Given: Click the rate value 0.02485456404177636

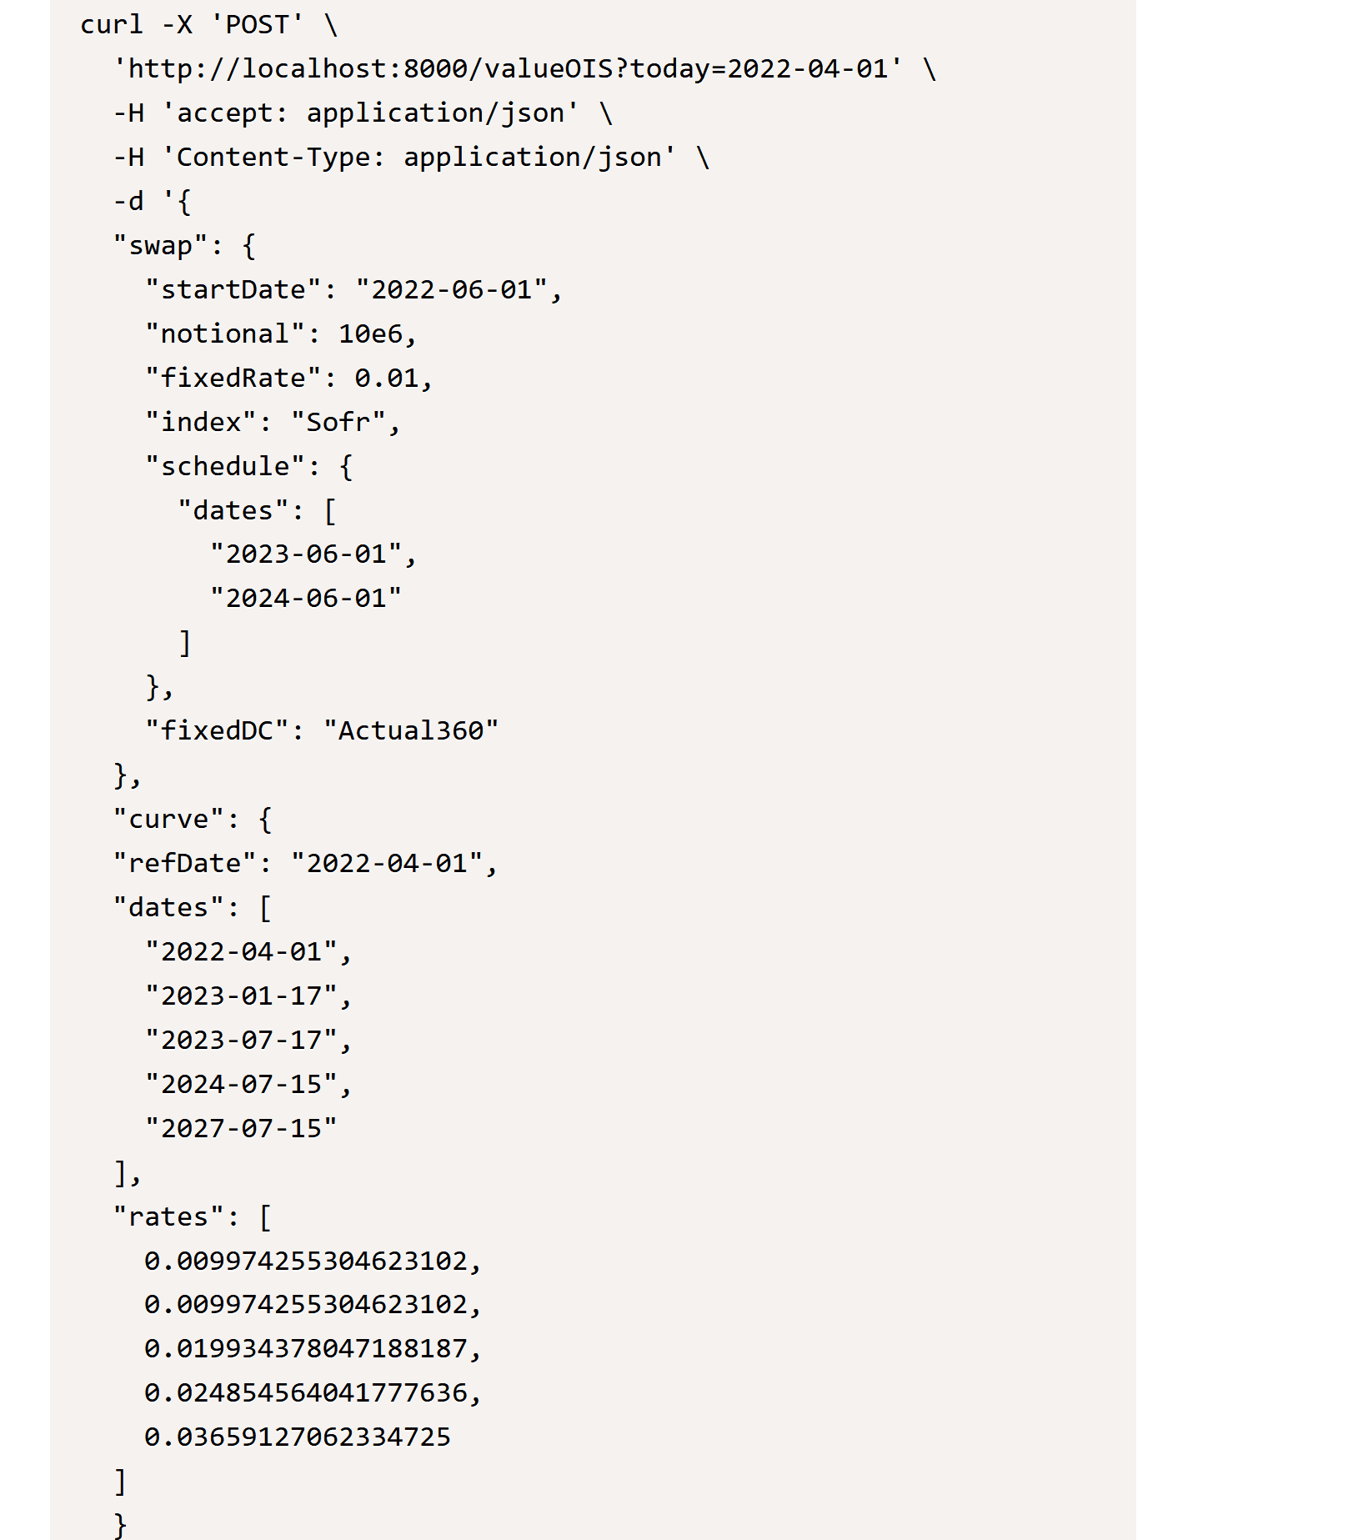Looking at the screenshot, I should pos(313,1393).
